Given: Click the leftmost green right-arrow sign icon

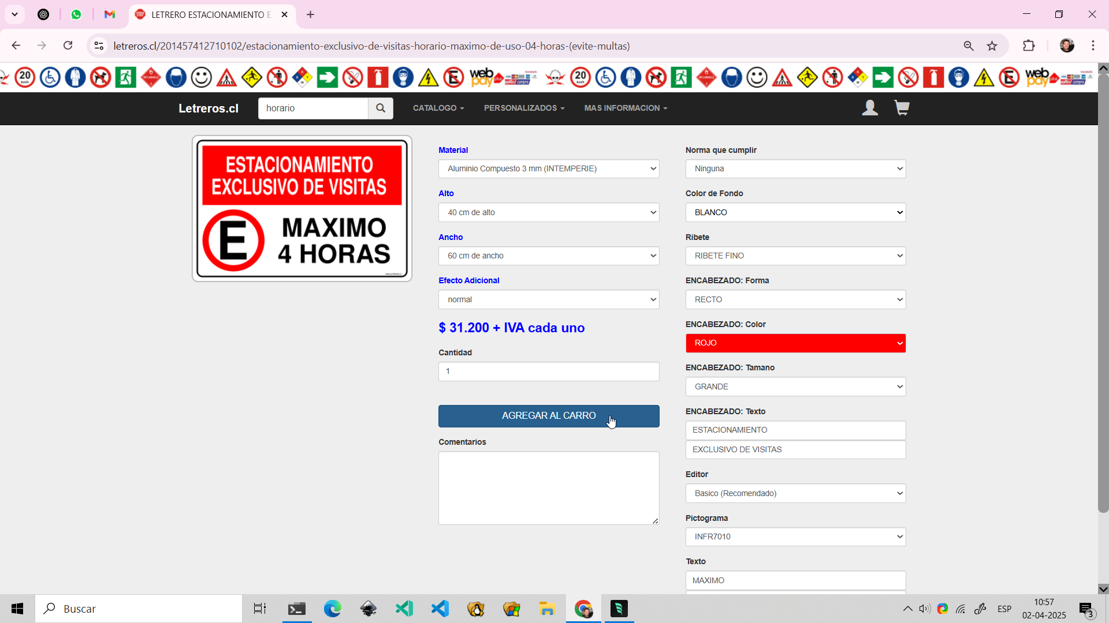Looking at the screenshot, I should [x=328, y=77].
